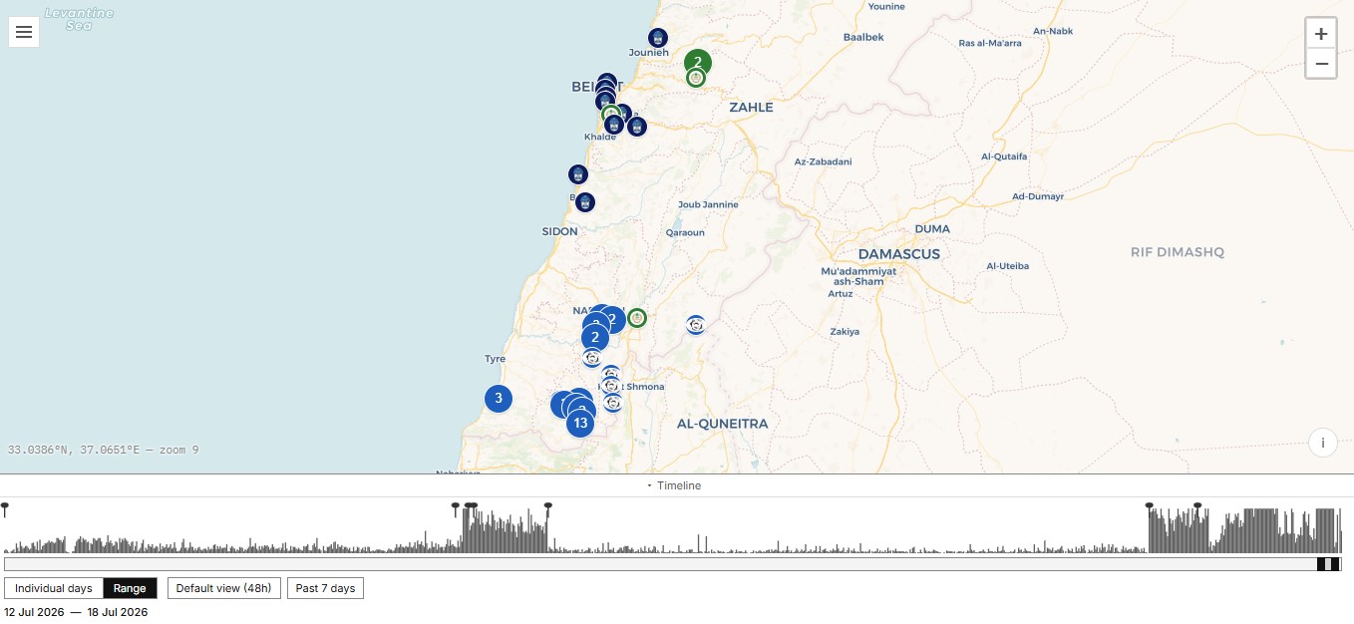Screen dimensions: 1354x624
Task: Open the blue cluster marker labeled 13
Action: coord(580,424)
